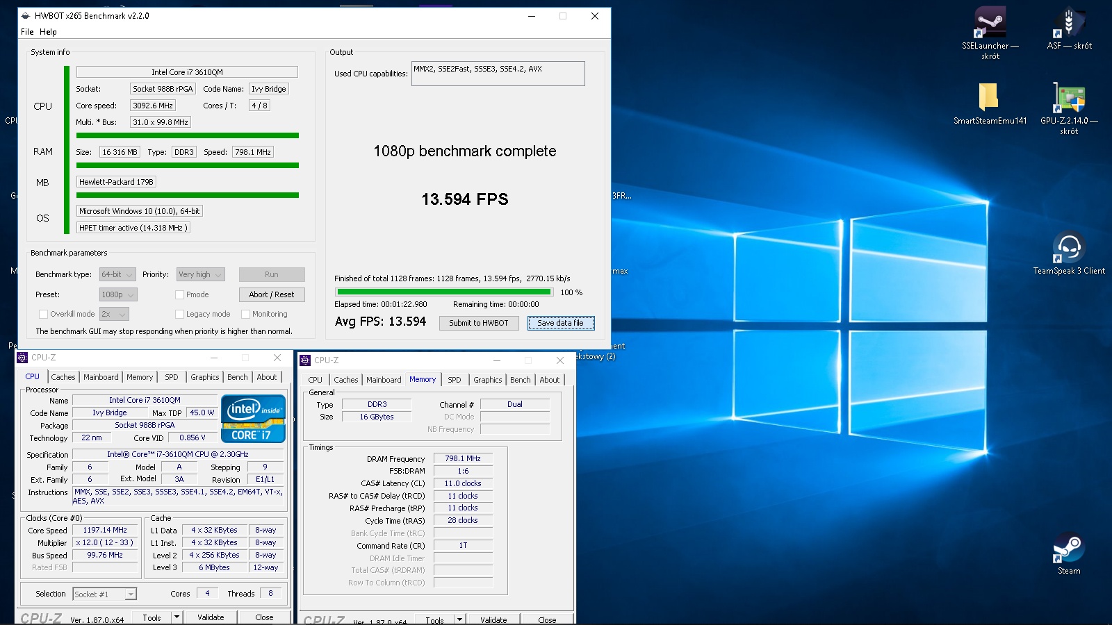Enable Overkill mode checkbox
Viewport: 1112px width, 625px height.
tap(43, 314)
